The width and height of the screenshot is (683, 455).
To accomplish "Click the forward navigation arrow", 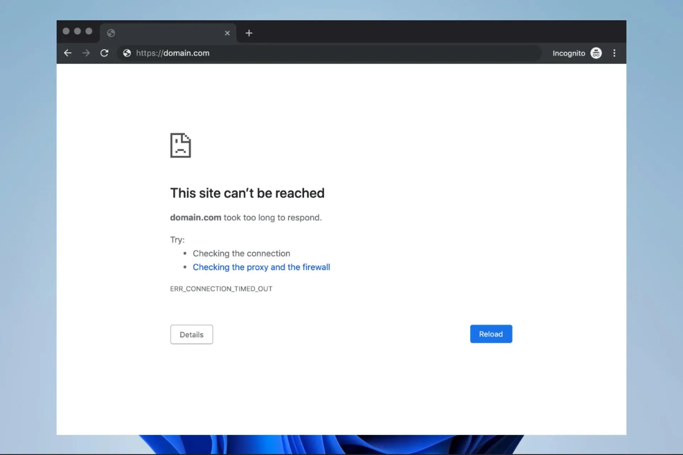I will [x=86, y=53].
